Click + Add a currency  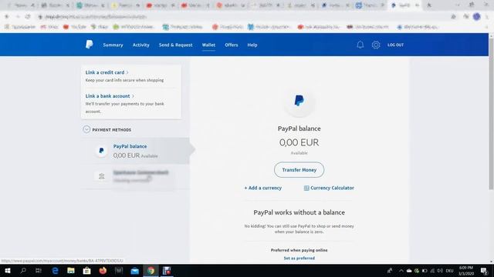[x=262, y=188]
